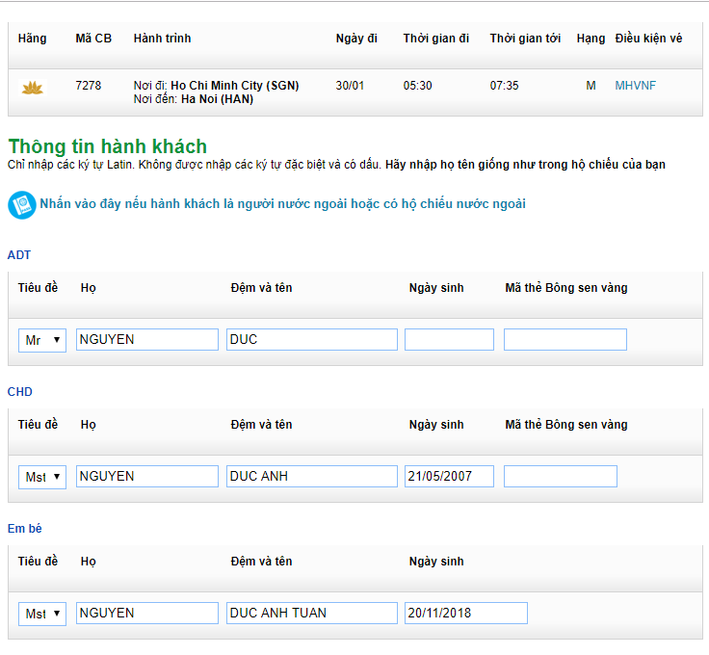
Task: Click the fare class M
Action: coord(591,86)
